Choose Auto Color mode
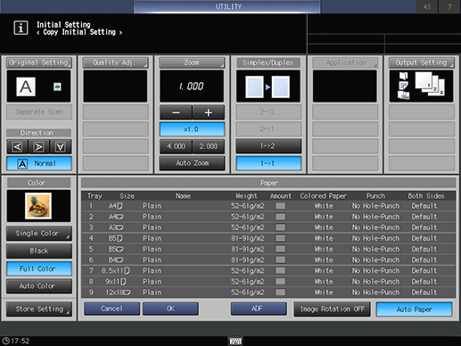461x346 pixels. pyautogui.click(x=39, y=286)
